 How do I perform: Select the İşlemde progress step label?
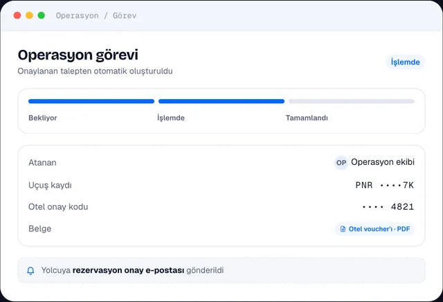[x=171, y=118]
